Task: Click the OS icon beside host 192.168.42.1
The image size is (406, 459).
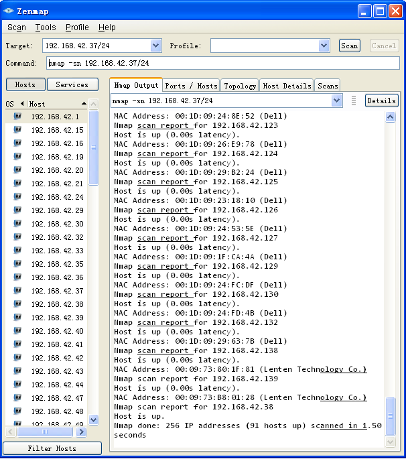Action: [x=17, y=116]
